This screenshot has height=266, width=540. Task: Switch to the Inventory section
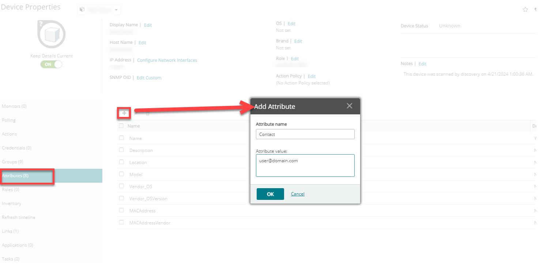12,204
